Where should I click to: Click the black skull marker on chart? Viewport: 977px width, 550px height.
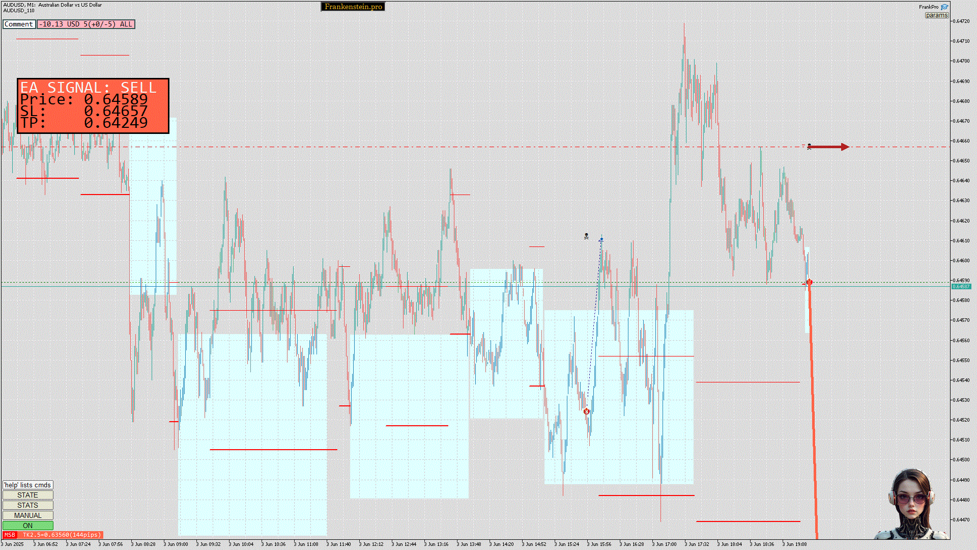click(586, 236)
